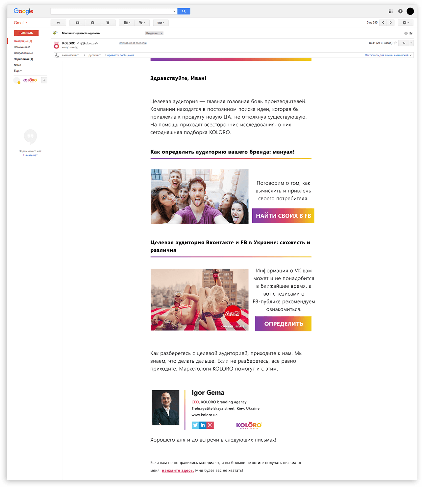Open Google apps grid

click(x=390, y=11)
